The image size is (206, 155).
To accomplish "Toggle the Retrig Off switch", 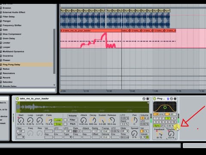I will click(96, 131).
